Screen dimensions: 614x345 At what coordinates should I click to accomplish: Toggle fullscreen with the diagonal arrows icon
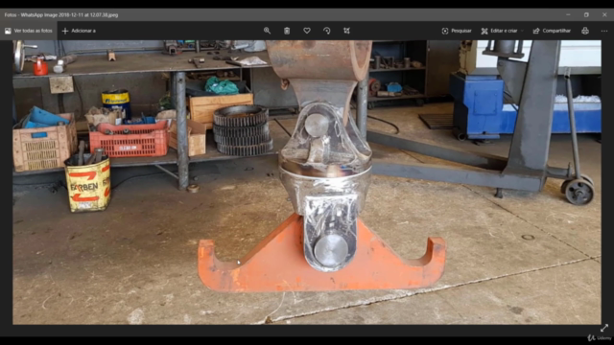tap(604, 328)
